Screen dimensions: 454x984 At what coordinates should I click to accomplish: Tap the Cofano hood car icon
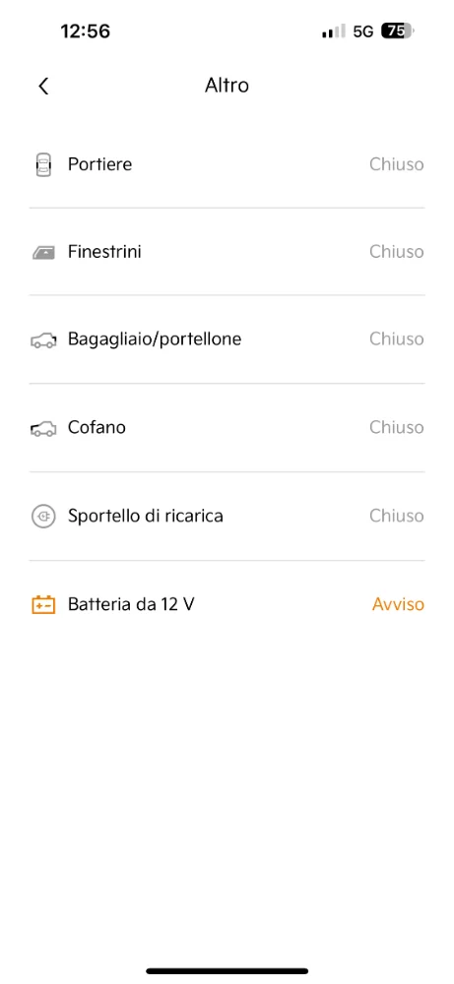[43, 429]
